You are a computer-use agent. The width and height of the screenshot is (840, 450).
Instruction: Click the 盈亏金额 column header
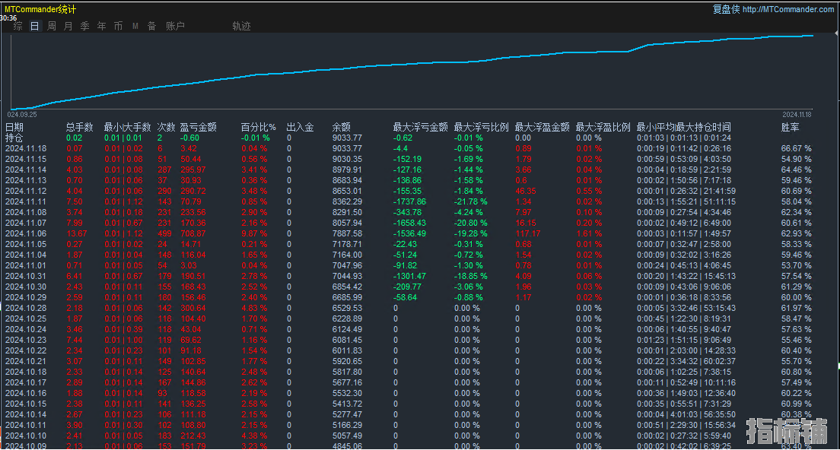tap(199, 128)
